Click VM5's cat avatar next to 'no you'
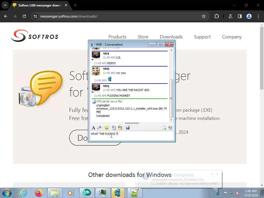This screenshot has height=198, width=264. (x=96, y=71)
